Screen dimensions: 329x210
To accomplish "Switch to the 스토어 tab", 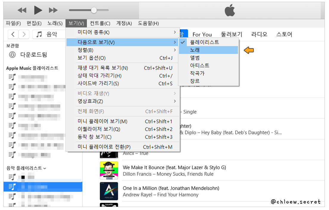I will point(284,34).
